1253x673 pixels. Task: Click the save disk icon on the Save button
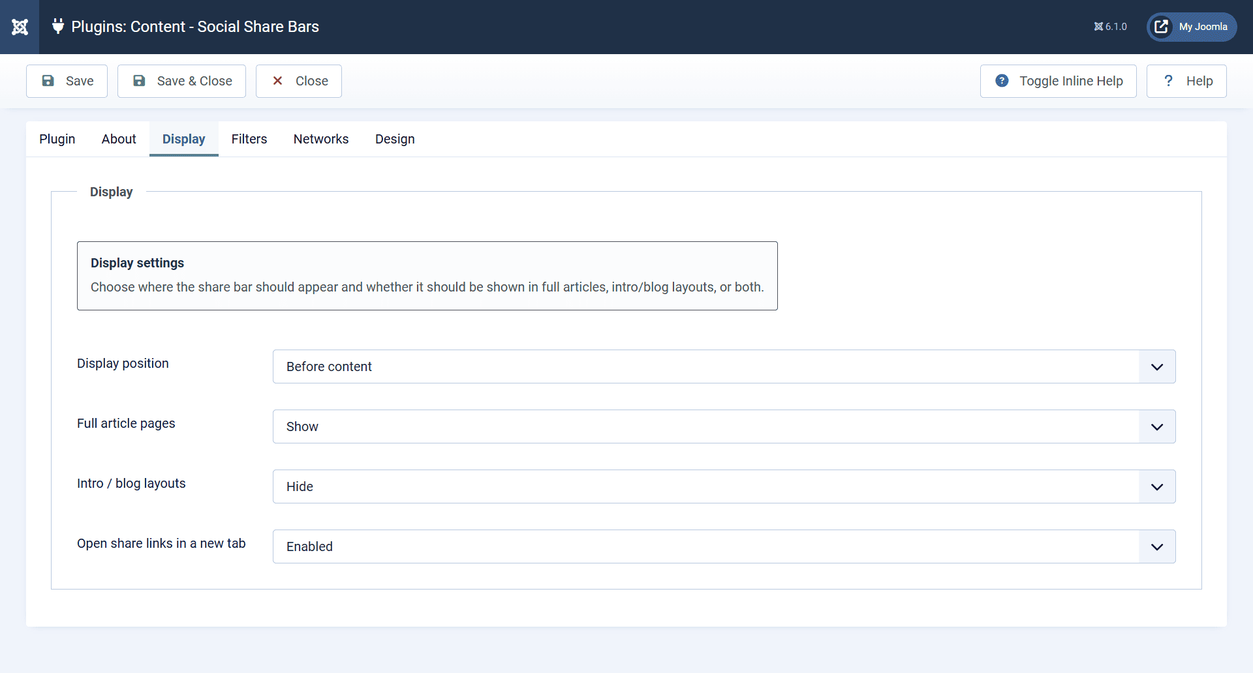48,81
